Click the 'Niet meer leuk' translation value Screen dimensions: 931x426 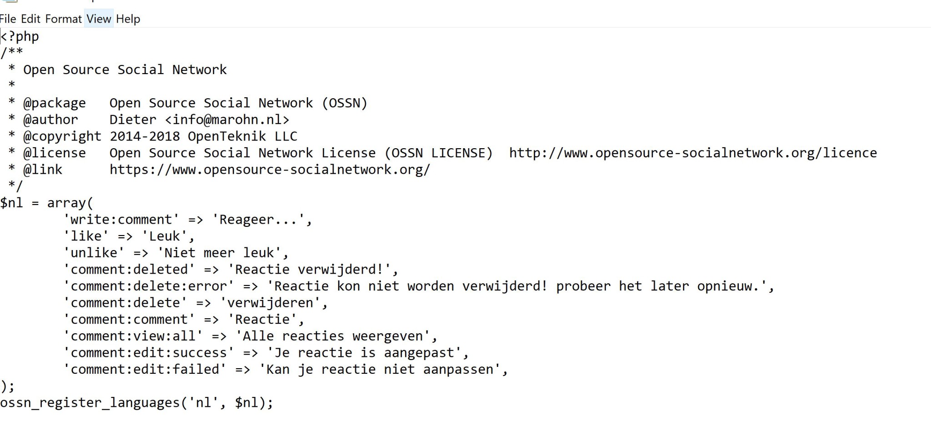(x=223, y=253)
